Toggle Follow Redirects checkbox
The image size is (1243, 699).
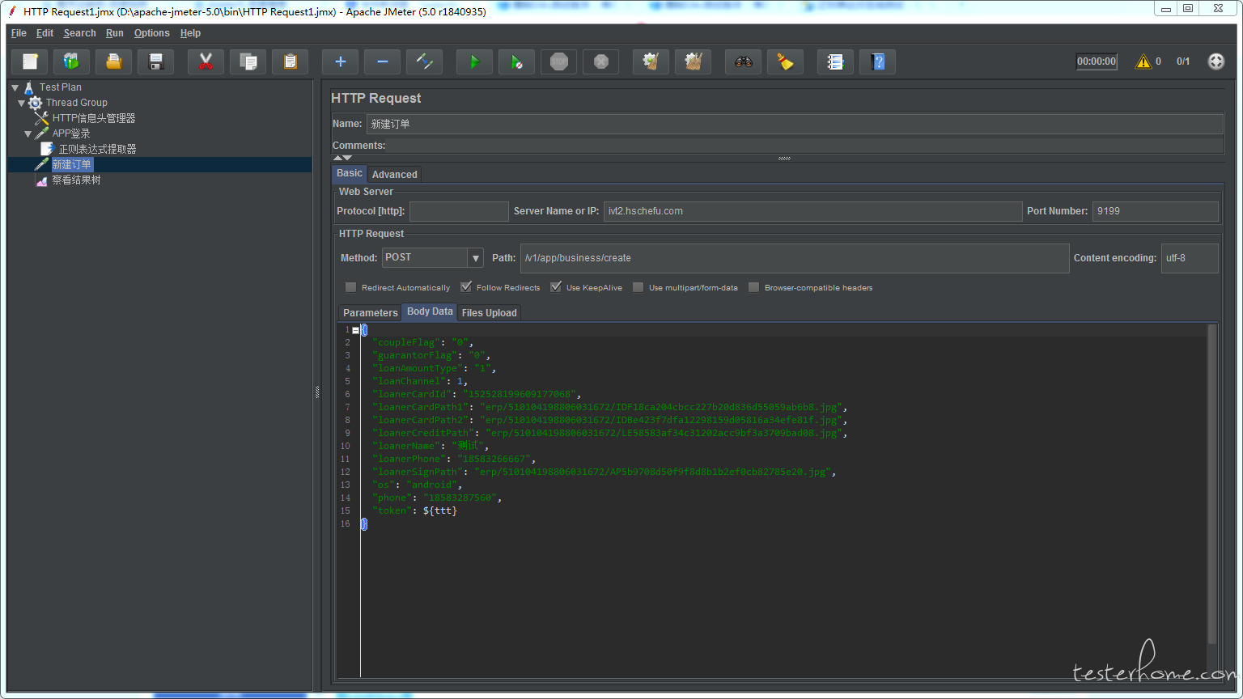pos(465,287)
